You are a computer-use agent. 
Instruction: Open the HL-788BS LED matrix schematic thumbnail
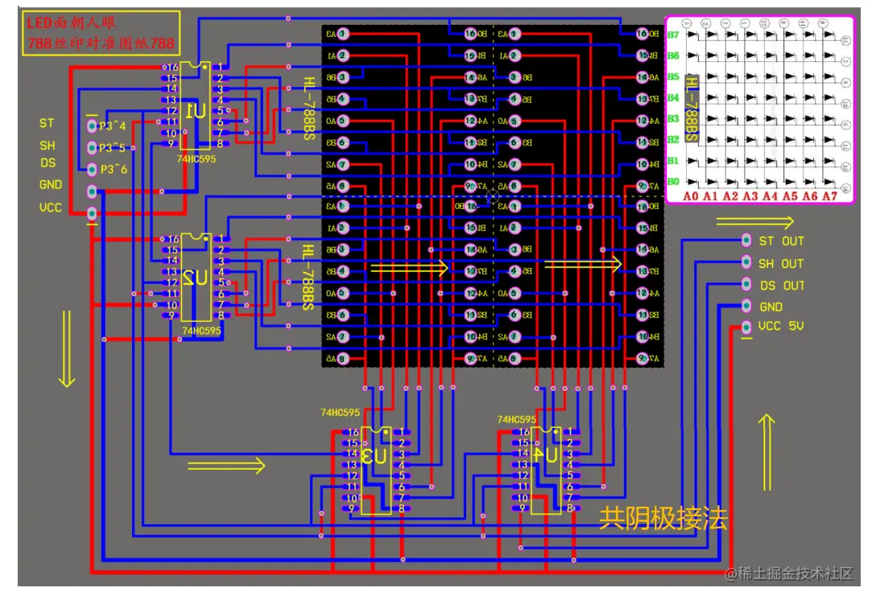[759, 110]
